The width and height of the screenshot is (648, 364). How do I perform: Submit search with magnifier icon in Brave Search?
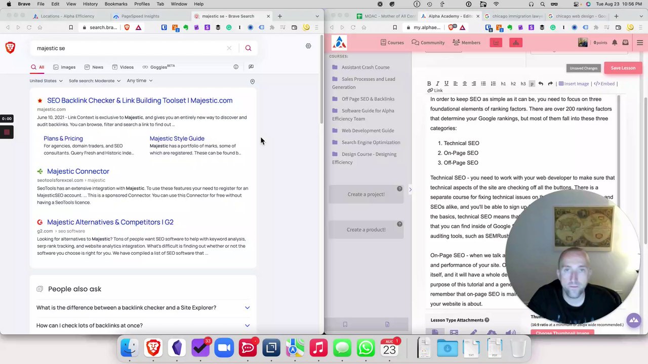pyautogui.click(x=248, y=48)
